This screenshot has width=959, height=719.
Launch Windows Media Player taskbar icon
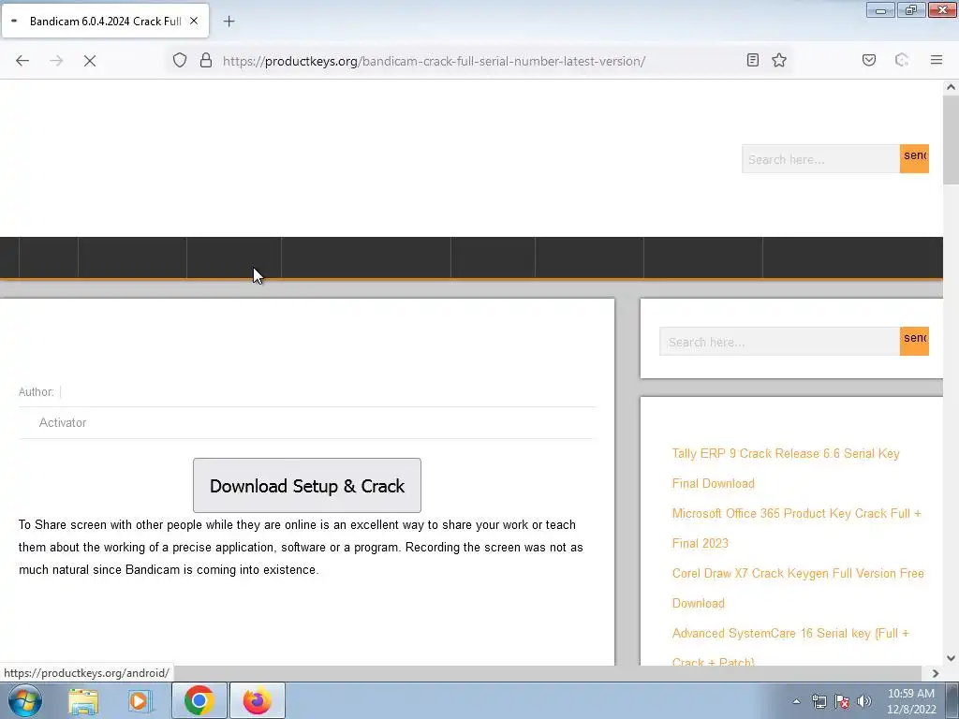pyautogui.click(x=139, y=701)
